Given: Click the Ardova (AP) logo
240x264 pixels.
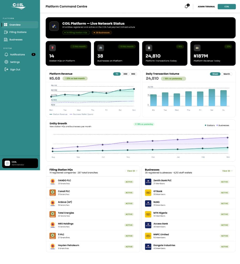Looking at the screenshot, I should click(x=52, y=203).
